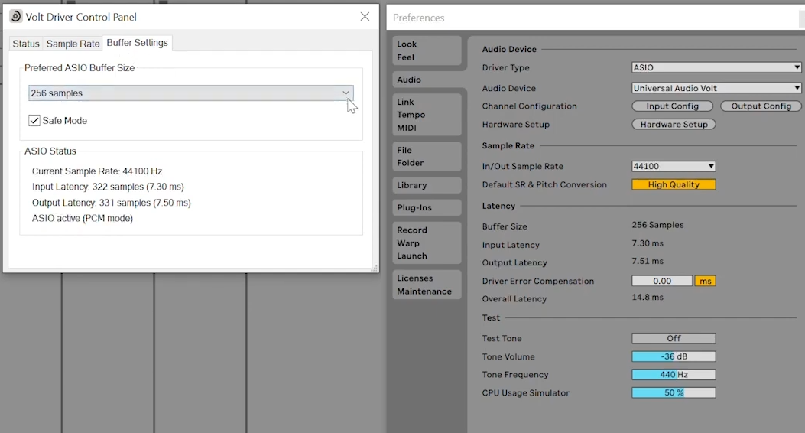Click the Output Latency: 331 samples text
The height and width of the screenshot is (433, 805).
click(x=112, y=203)
